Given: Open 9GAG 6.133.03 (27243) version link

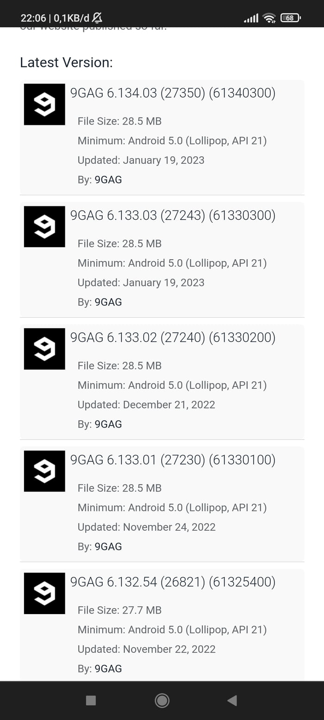Looking at the screenshot, I should pos(173,216).
